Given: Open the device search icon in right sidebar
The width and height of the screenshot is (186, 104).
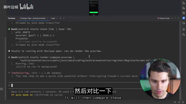Looking at the screenshot, I should coord(184,34).
